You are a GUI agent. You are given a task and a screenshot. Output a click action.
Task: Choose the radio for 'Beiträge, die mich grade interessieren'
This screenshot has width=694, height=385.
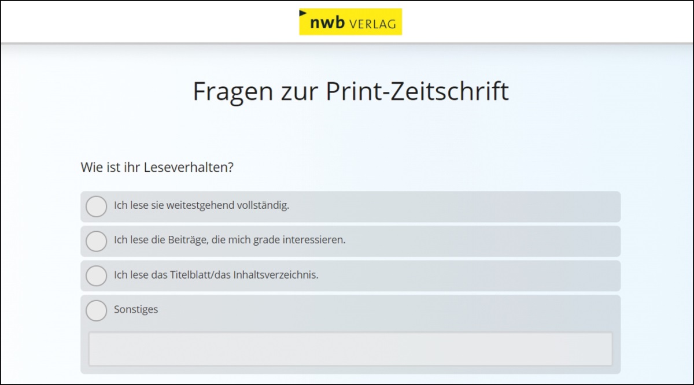point(97,241)
